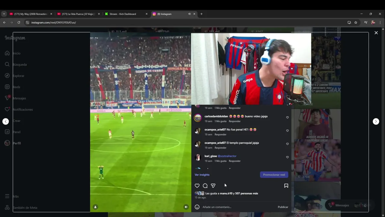Go to Explorar section

point(14,76)
